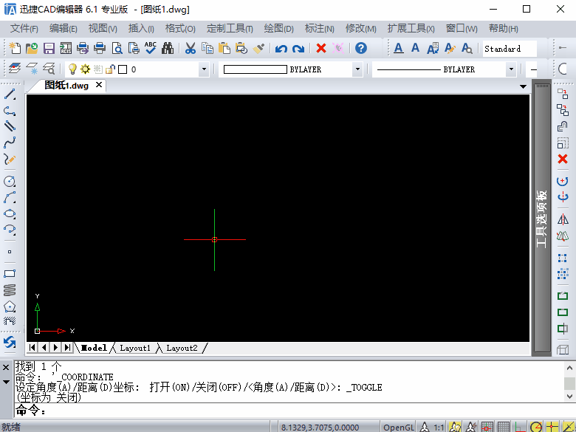Select the Model tab
The height and width of the screenshot is (432, 576).
[94, 348]
